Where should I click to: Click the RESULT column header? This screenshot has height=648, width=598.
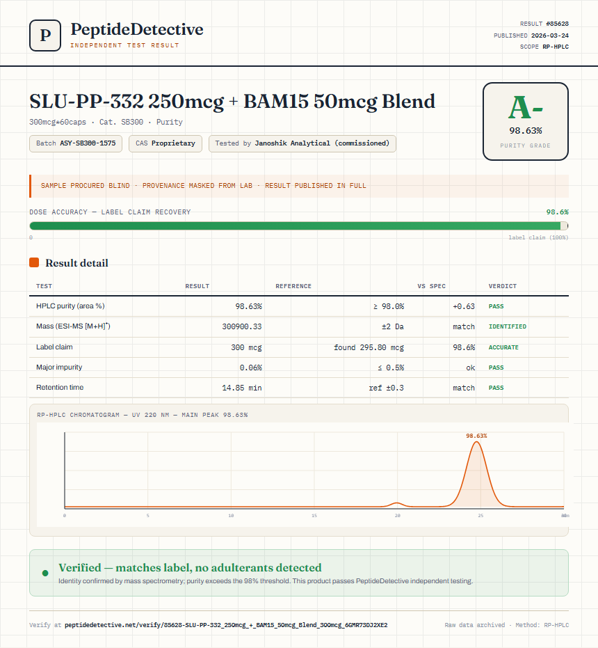(x=197, y=286)
